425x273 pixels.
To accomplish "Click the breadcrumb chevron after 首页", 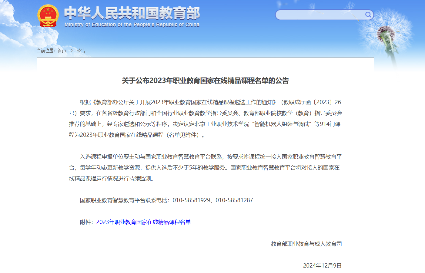I will click(72, 51).
